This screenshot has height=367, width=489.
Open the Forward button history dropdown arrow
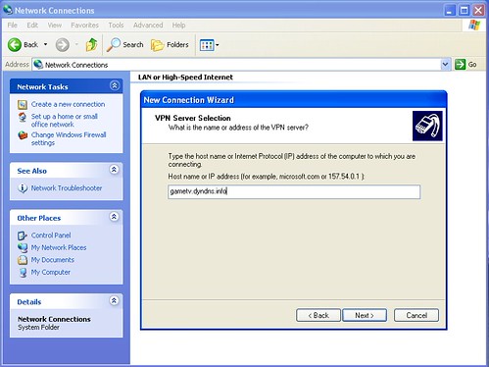pyautogui.click(x=76, y=44)
